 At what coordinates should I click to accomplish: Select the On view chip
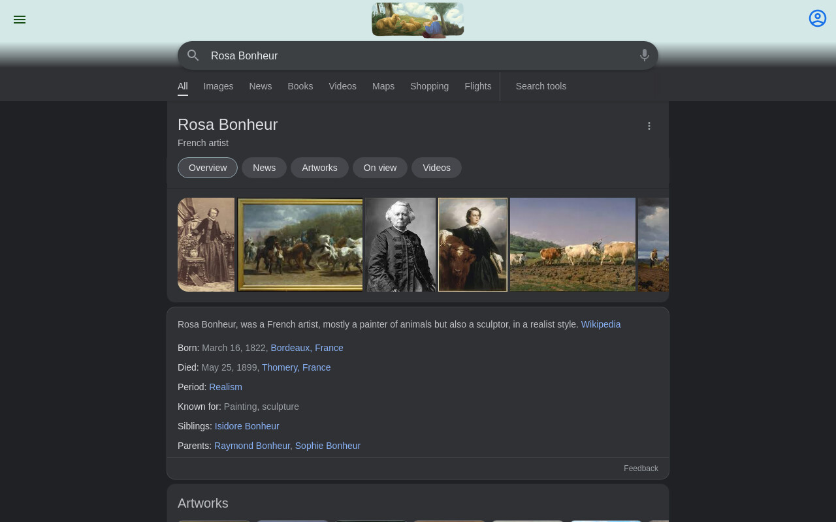click(x=380, y=168)
